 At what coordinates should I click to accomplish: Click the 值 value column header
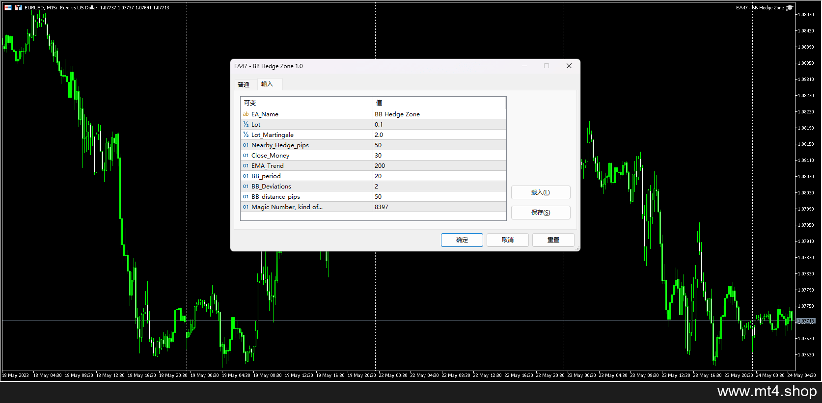coord(439,103)
